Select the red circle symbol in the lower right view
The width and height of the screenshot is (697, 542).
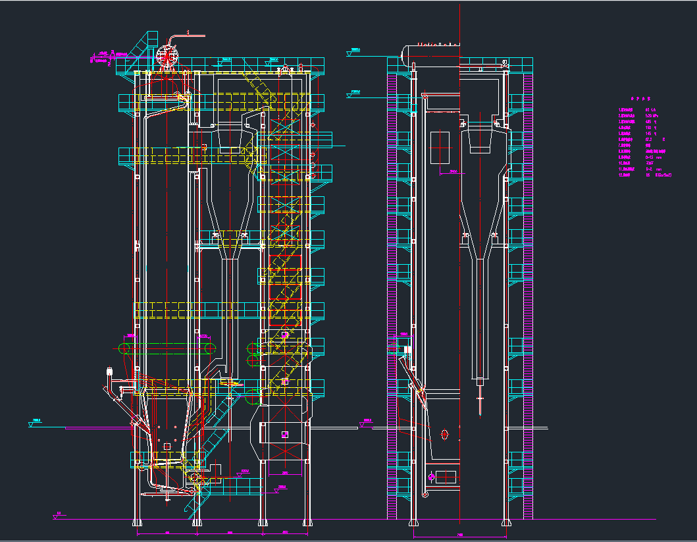444,435
